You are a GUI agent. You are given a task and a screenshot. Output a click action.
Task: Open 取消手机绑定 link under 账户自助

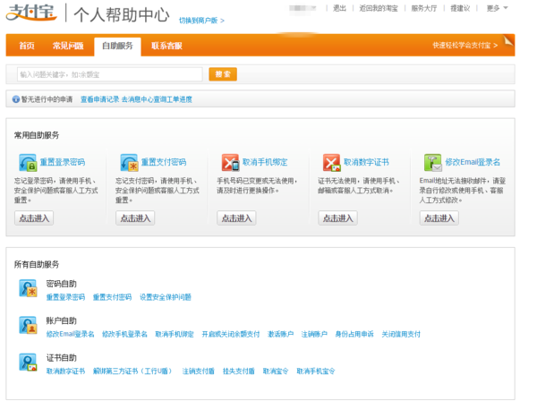tap(175, 334)
